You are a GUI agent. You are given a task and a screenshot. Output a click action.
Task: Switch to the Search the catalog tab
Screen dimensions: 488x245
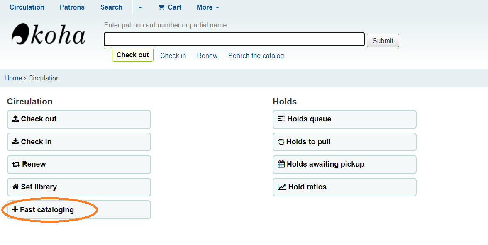tap(256, 56)
